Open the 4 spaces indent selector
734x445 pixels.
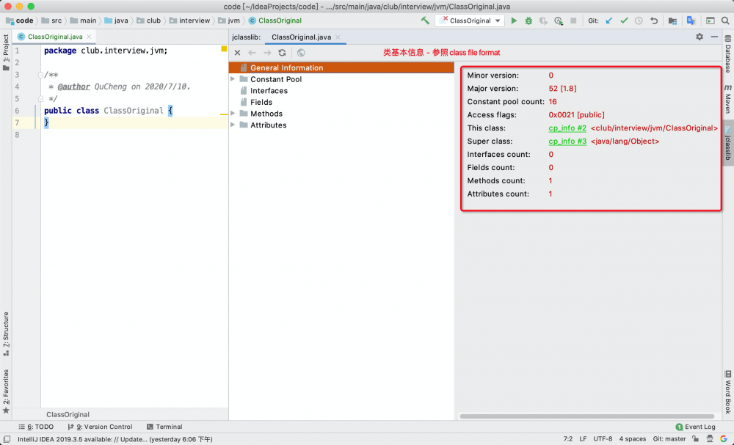click(x=633, y=439)
